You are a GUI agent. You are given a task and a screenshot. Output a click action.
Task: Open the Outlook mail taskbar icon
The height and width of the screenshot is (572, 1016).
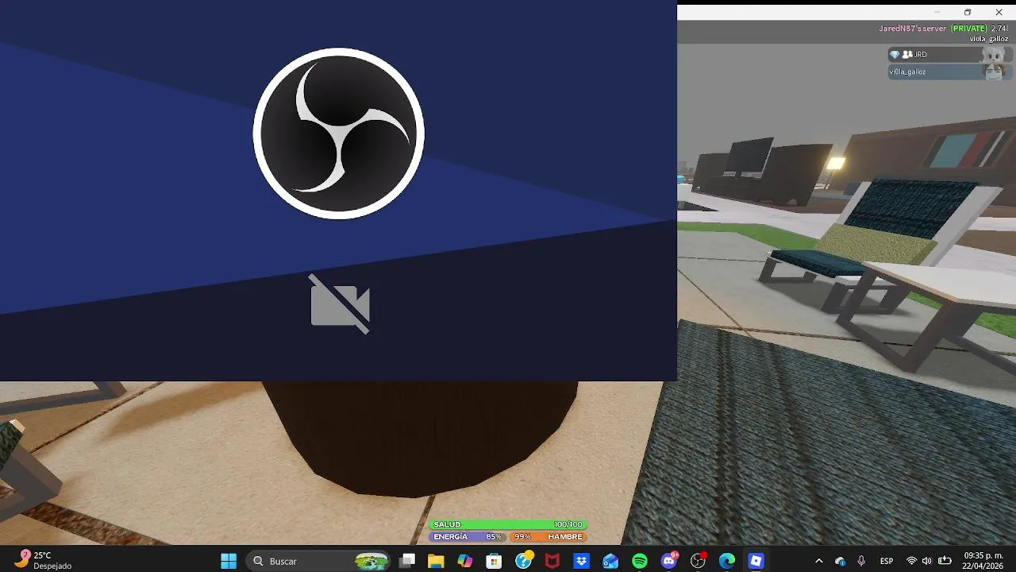coord(610,561)
